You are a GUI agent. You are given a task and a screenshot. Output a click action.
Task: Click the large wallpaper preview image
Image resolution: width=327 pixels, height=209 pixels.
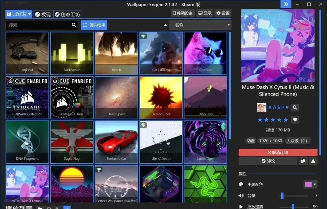click(x=278, y=46)
